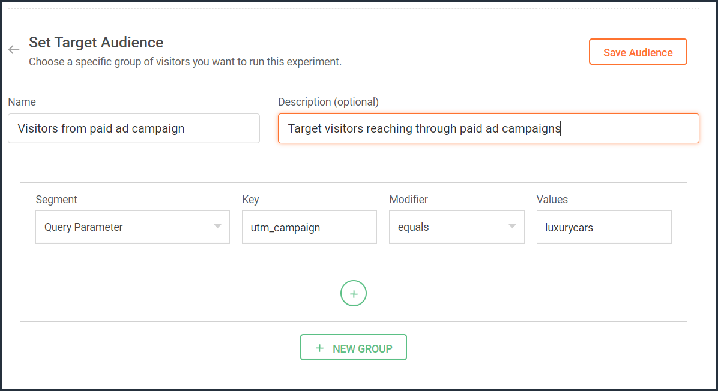Open the Query Parameter segment dropdown

pyautogui.click(x=133, y=227)
